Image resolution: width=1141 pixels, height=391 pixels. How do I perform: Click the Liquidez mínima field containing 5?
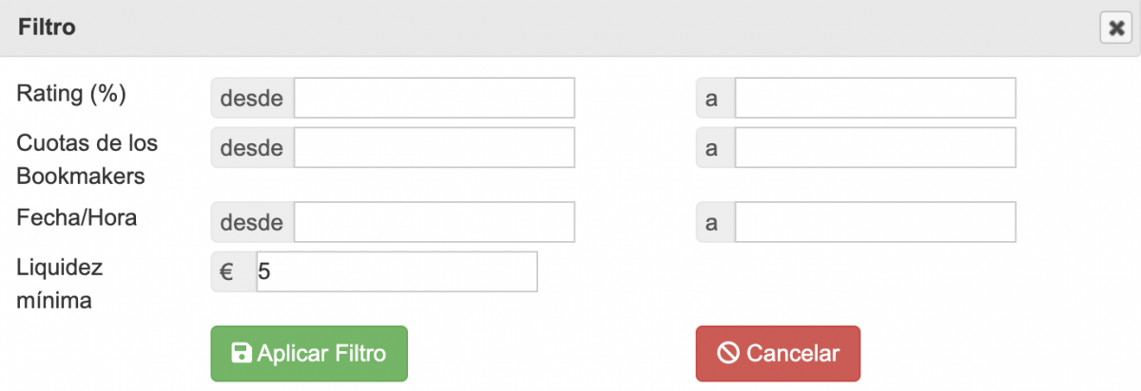click(x=396, y=271)
